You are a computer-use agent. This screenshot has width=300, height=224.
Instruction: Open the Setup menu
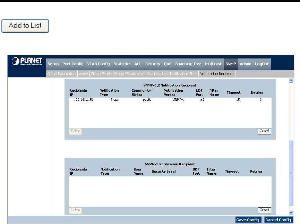pos(53,64)
